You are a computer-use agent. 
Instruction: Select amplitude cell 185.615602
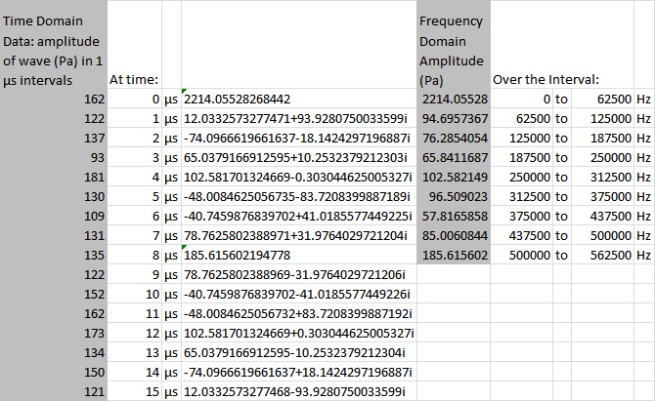[454, 255]
